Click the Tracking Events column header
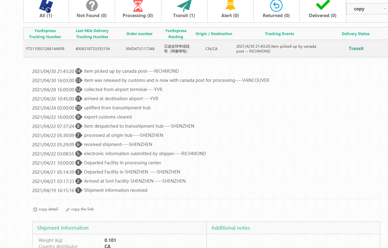The height and width of the screenshot is (248, 388). 279,34
